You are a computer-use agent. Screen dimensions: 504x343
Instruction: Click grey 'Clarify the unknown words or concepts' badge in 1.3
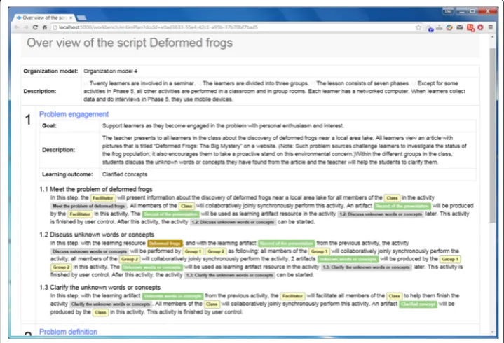click(x=111, y=304)
